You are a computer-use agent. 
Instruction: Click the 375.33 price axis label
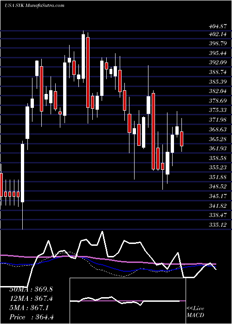[218, 110]
